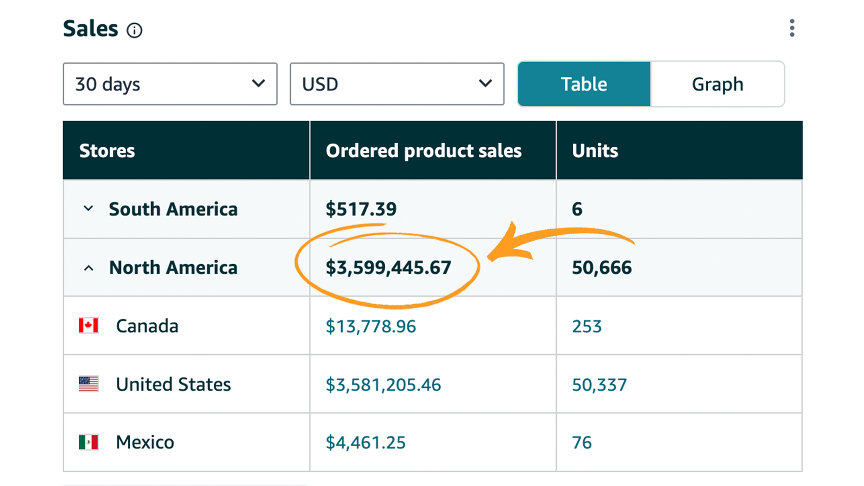Click the Stores column header
This screenshot has height=486, width=864.
[107, 150]
